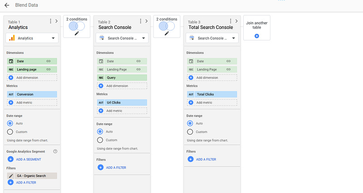Add a metric to Table 2 Search Console
This screenshot has height=193, width=363.
coord(122,111)
